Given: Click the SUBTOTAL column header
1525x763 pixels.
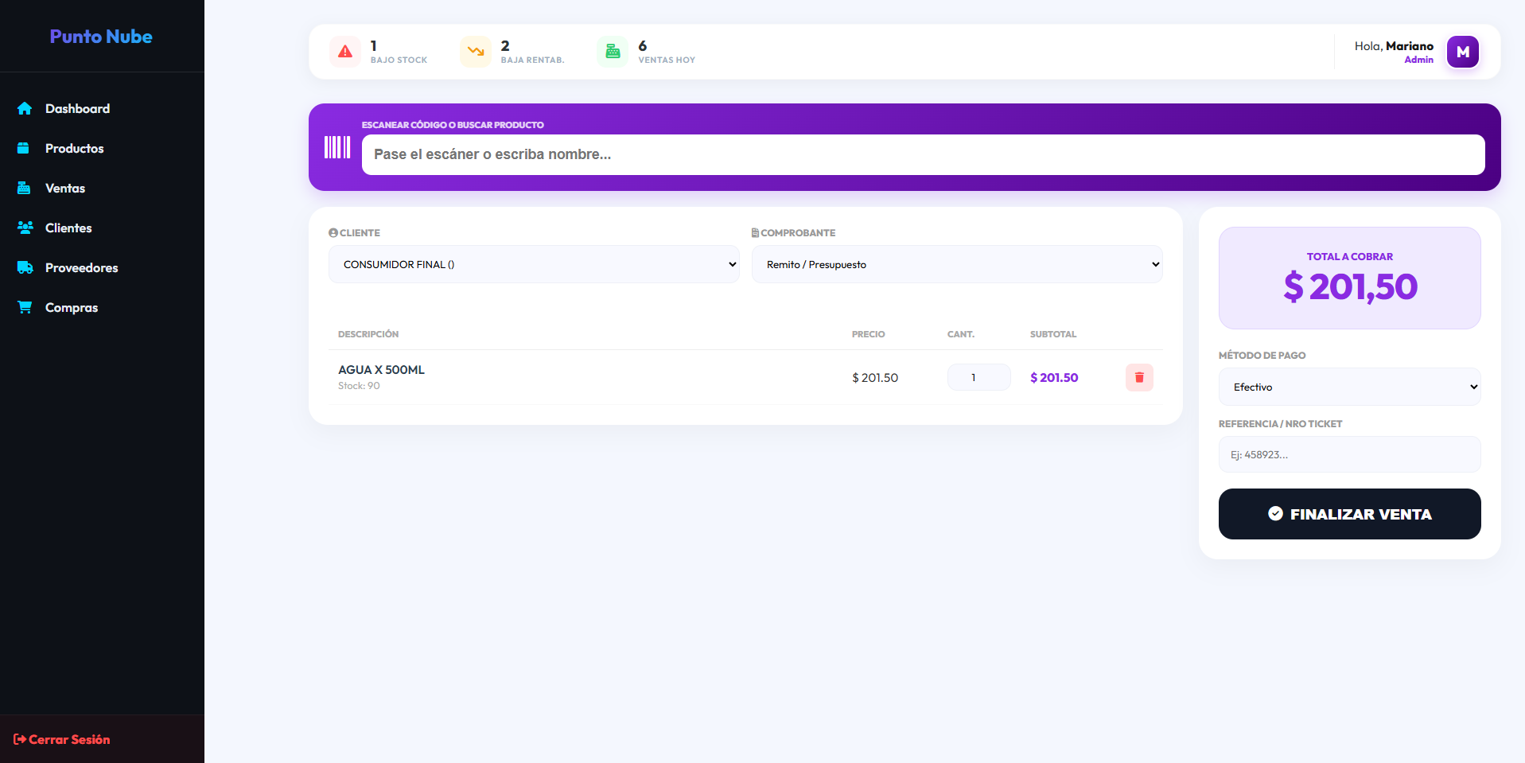Looking at the screenshot, I should (x=1053, y=334).
